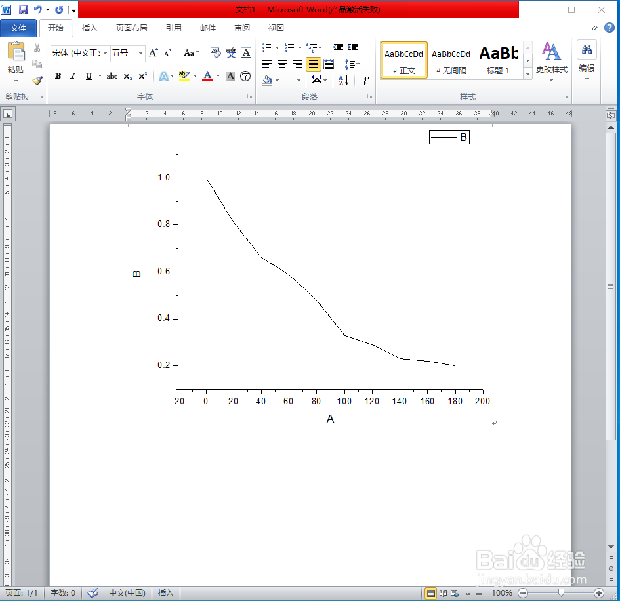The image size is (620, 601).
Task: Apply the 标题 1 Heading style
Action: [x=498, y=60]
